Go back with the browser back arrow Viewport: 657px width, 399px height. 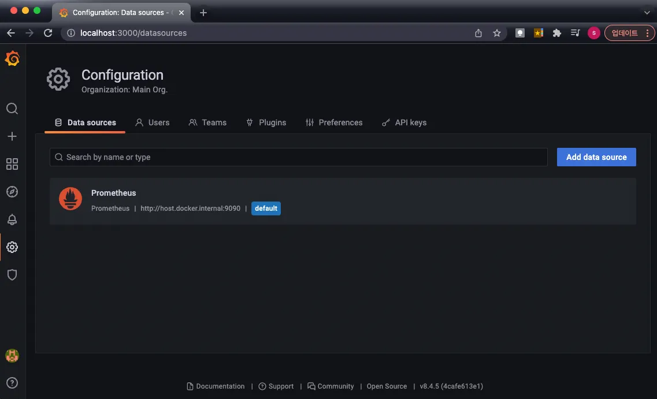(11, 33)
